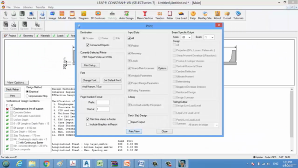298x168 pixels.
Task: Open the Transfer menu
Action: tap(41, 7)
